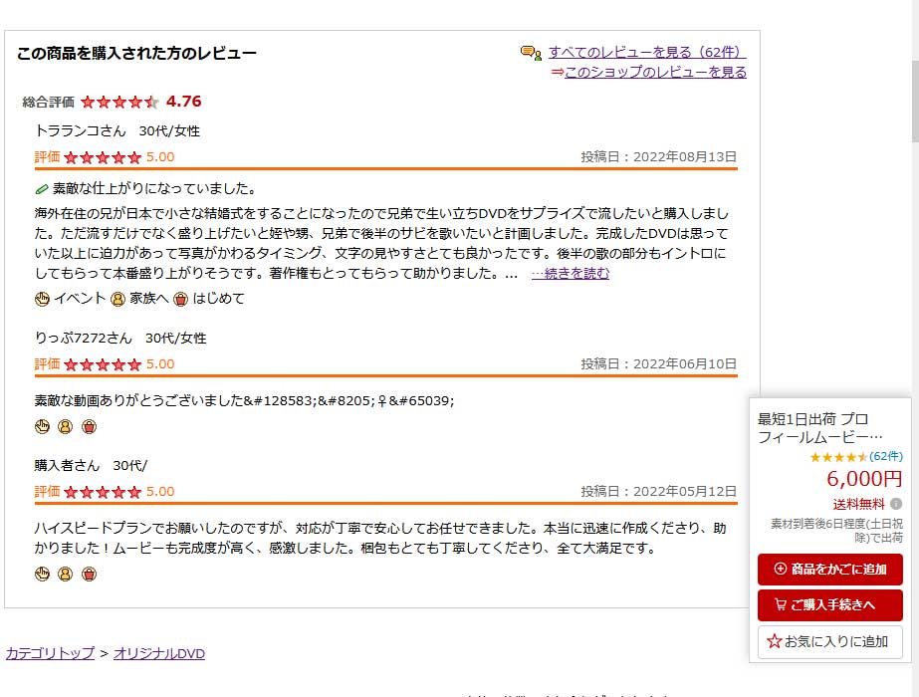Open オリジナルDVD breadcrumb category

pyautogui.click(x=159, y=653)
